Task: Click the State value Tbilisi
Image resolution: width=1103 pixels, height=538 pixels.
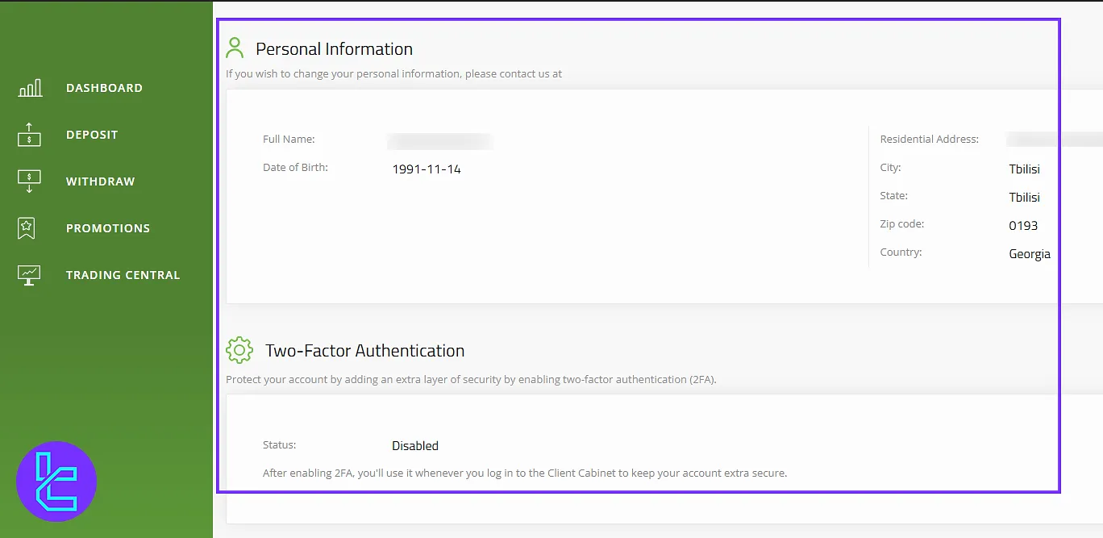Action: point(1025,198)
